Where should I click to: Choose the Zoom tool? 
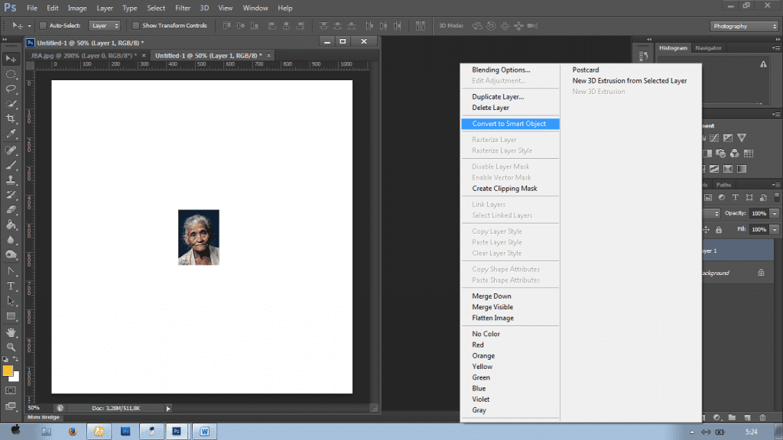coord(11,347)
